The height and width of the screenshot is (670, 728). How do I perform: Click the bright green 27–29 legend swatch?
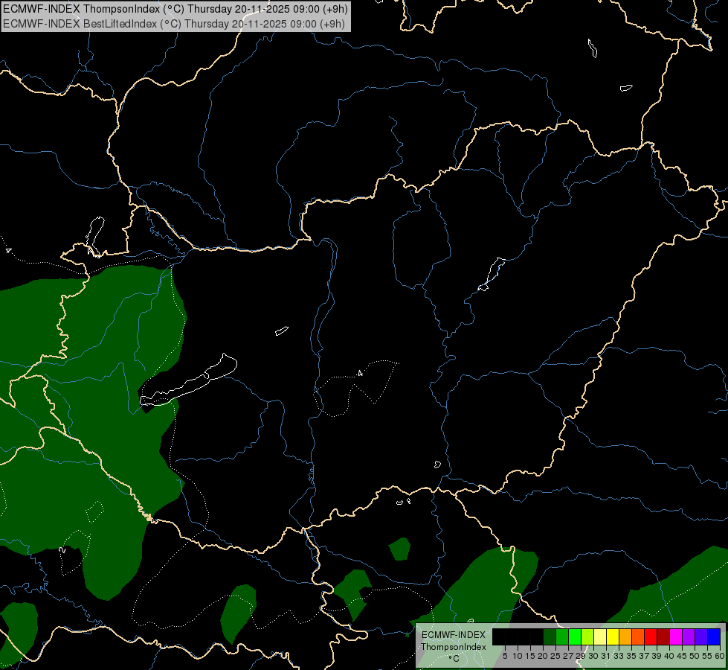point(575,636)
